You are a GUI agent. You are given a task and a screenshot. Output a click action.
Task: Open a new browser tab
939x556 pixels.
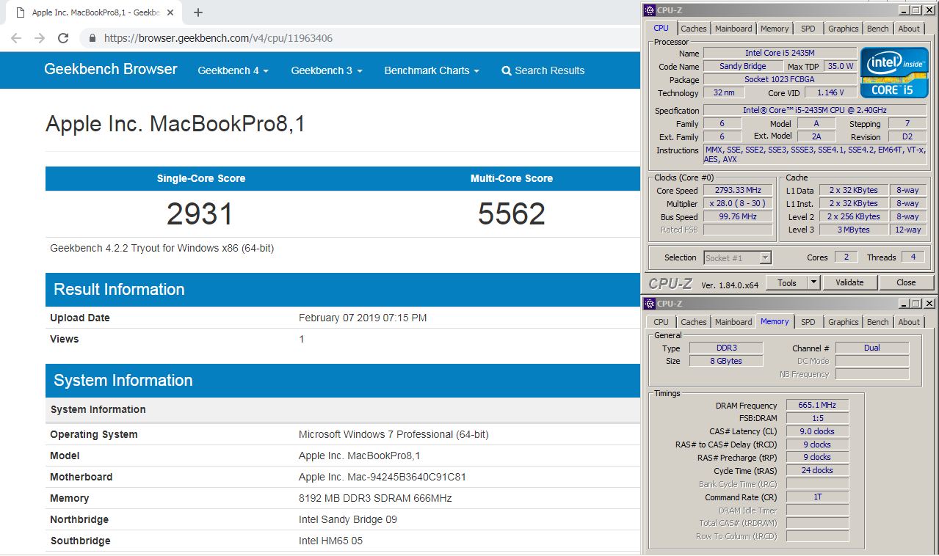click(x=198, y=12)
